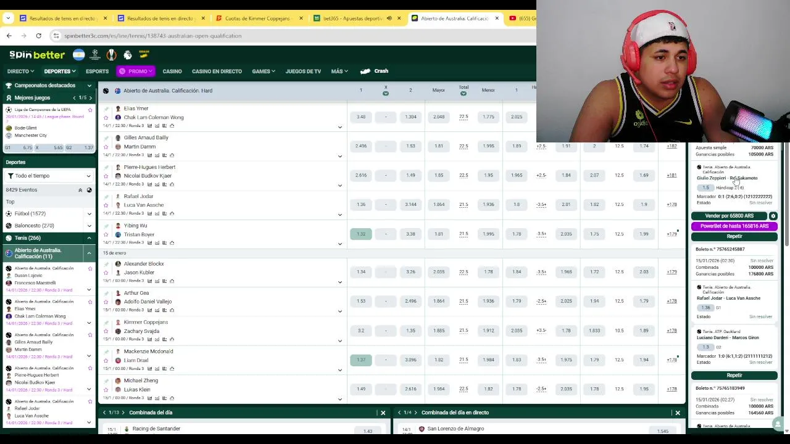Favorite Mackenzie Mcdonald match star
The height and width of the screenshot is (444, 790).
click(x=106, y=360)
